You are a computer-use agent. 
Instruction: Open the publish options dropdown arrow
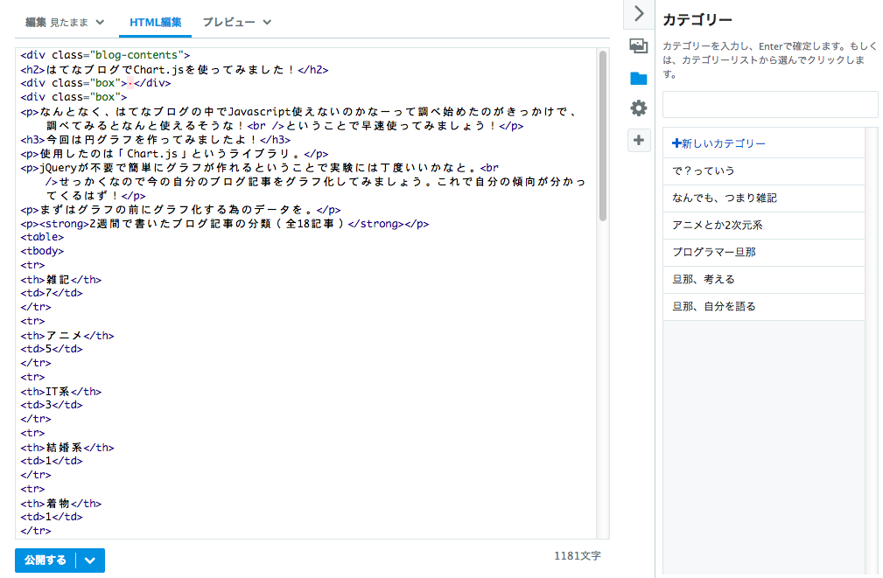coord(90,560)
